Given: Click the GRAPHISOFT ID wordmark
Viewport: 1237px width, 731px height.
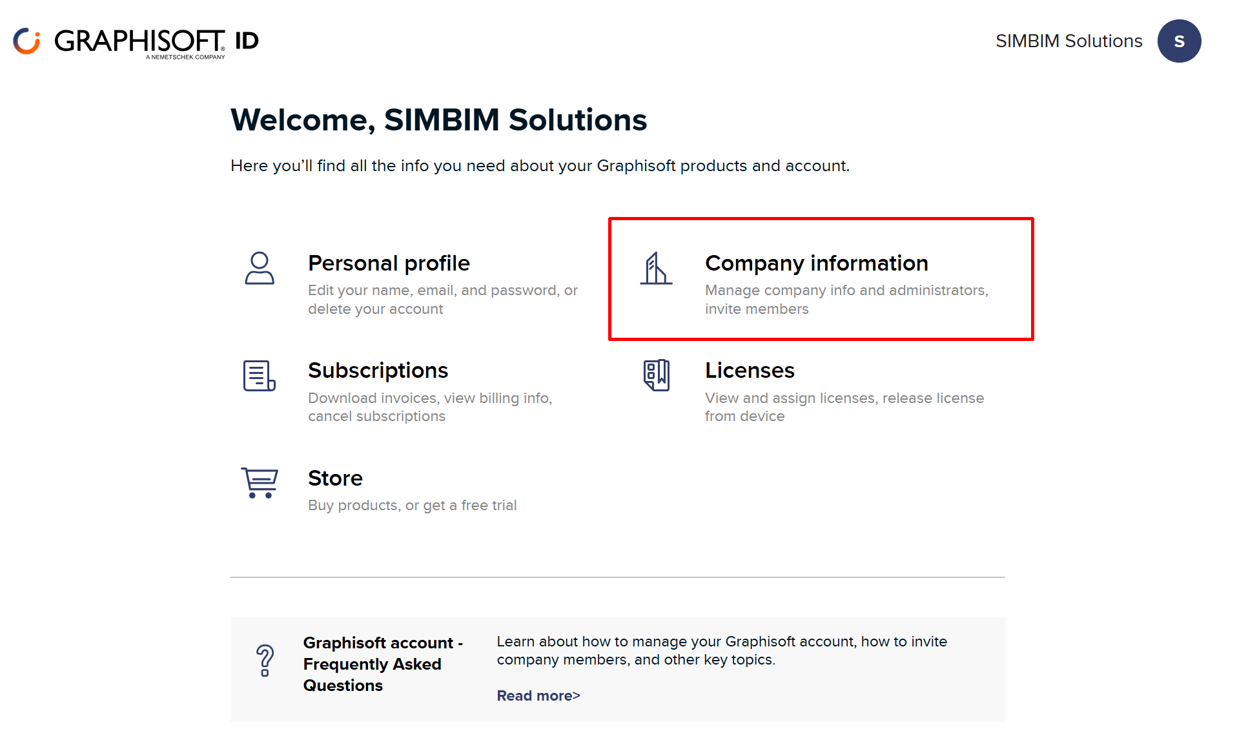Looking at the screenshot, I should click(156, 41).
